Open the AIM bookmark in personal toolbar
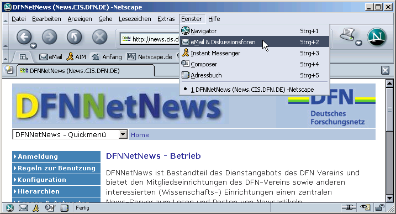396x214 pixels. click(76, 57)
